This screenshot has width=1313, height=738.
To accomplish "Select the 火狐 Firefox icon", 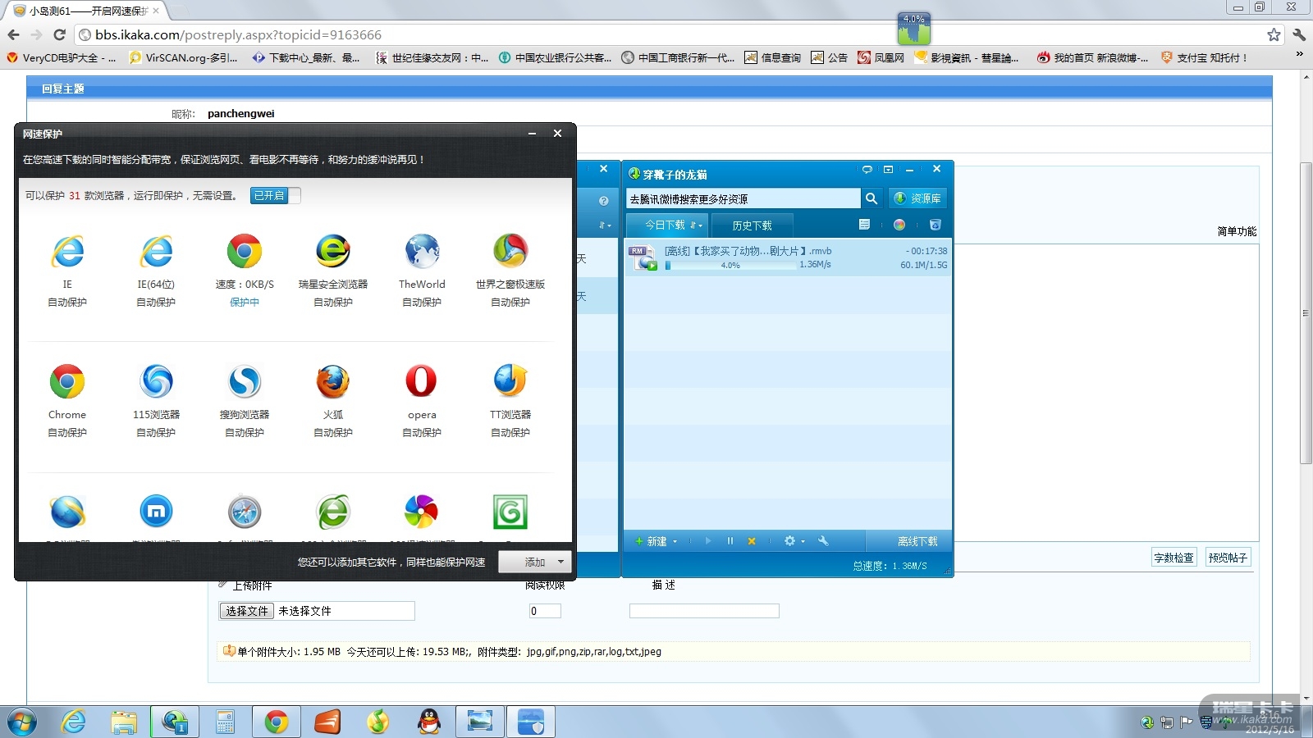I will click(333, 381).
